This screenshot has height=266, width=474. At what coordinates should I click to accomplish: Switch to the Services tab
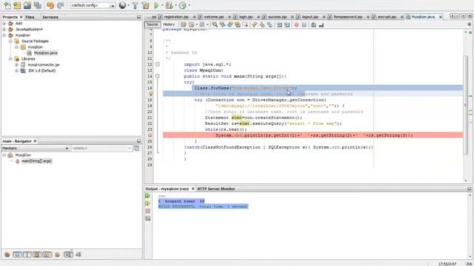pyautogui.click(x=50, y=17)
